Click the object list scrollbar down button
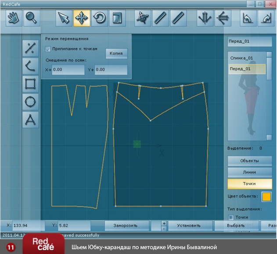 (x=269, y=137)
